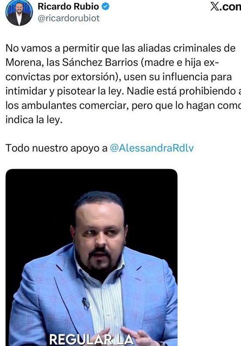
Task: Open the @ricardorubiot handle
Action: [69, 18]
